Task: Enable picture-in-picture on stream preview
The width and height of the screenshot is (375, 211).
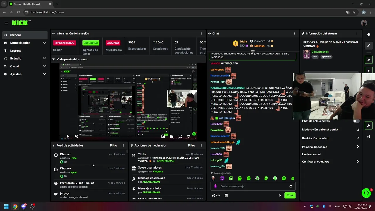Action: 163,136
